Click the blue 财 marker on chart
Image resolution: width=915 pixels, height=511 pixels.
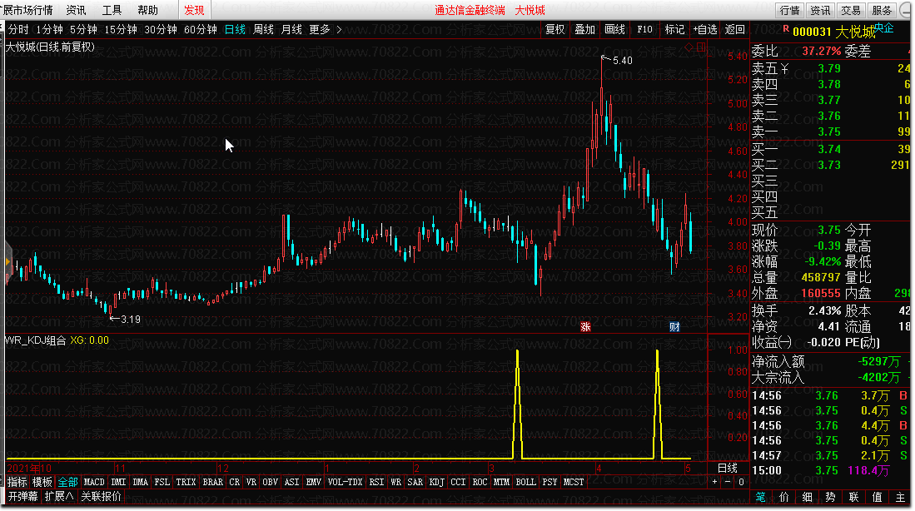(x=674, y=327)
